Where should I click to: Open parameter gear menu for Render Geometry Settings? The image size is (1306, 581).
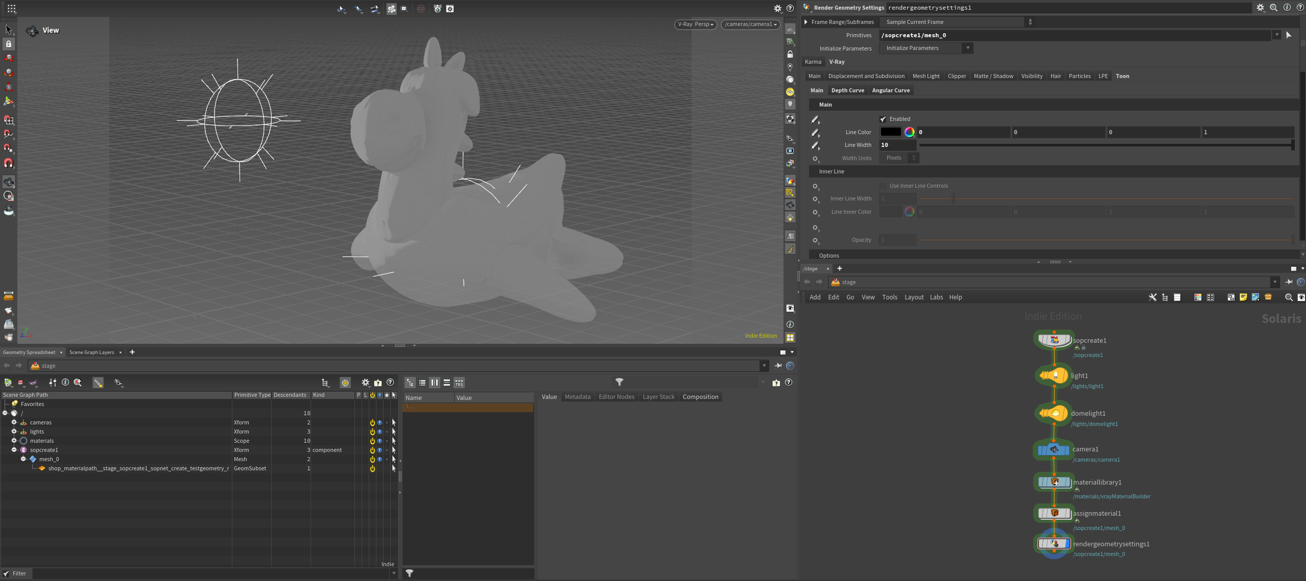tap(1261, 8)
